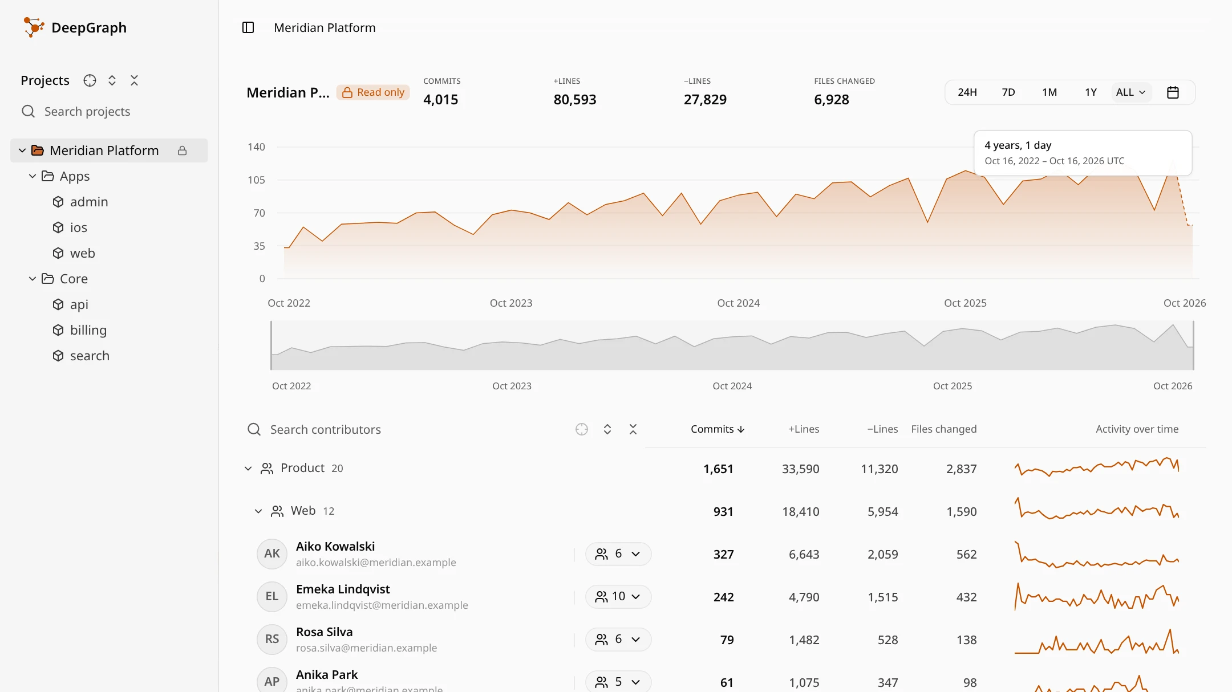Select the 1Y time range
Screen dimensions: 1232x692
(x=1091, y=92)
